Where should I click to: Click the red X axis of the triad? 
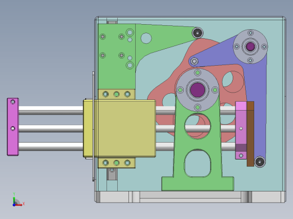click(x=19, y=205)
